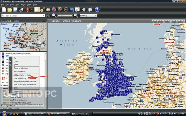Save the map with the floppy icon
The width and height of the screenshot is (186, 116).
15,10
